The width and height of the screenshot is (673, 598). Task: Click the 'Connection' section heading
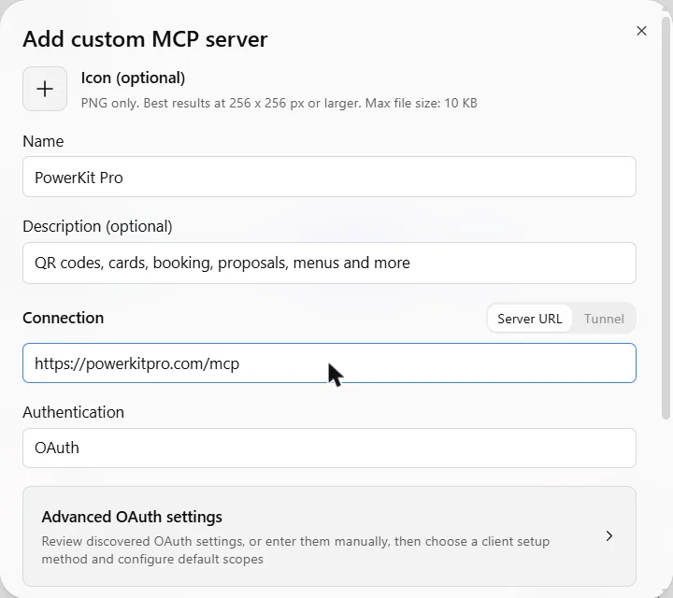[64, 318]
